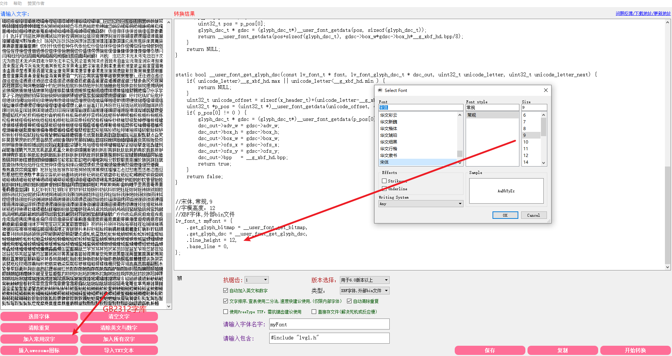Click 清除英文与数字 button

point(119,328)
